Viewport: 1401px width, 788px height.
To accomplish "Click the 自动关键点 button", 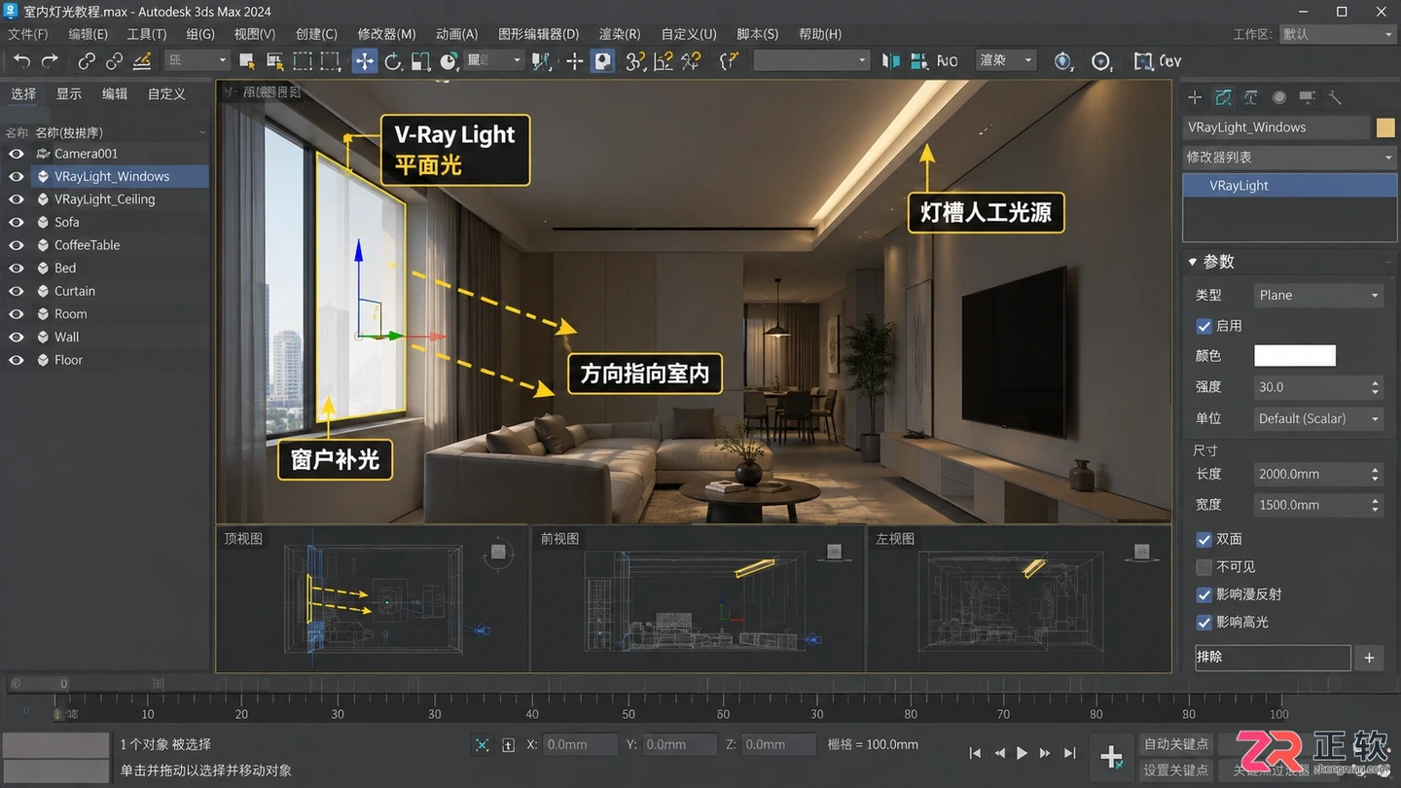I will [1175, 744].
